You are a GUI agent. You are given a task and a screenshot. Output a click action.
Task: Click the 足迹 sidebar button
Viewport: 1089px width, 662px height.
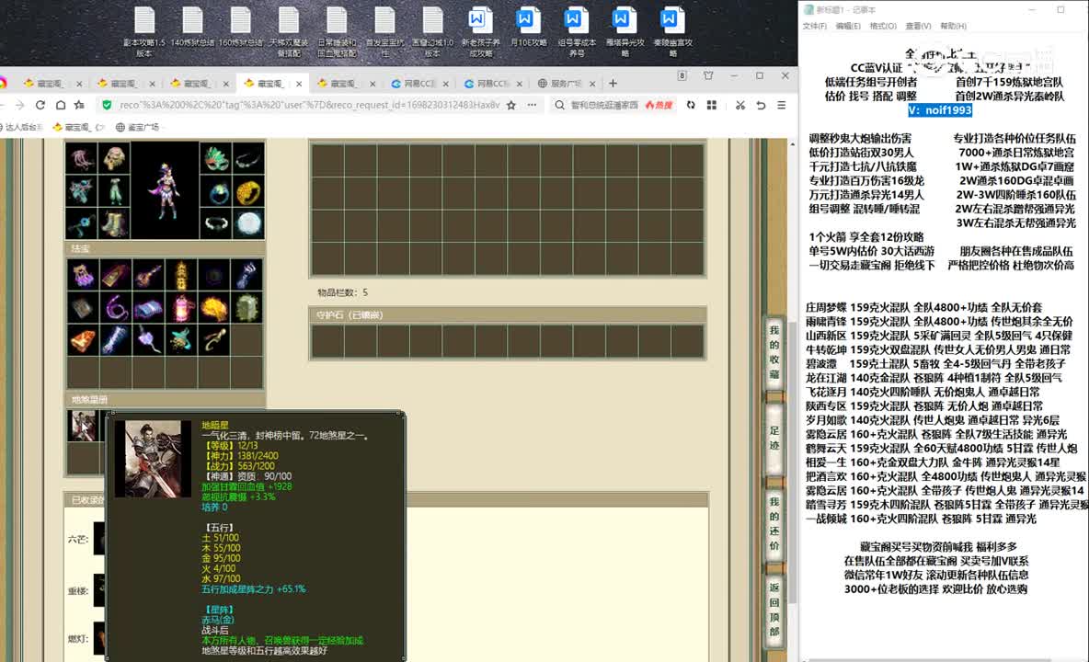pyautogui.click(x=774, y=438)
